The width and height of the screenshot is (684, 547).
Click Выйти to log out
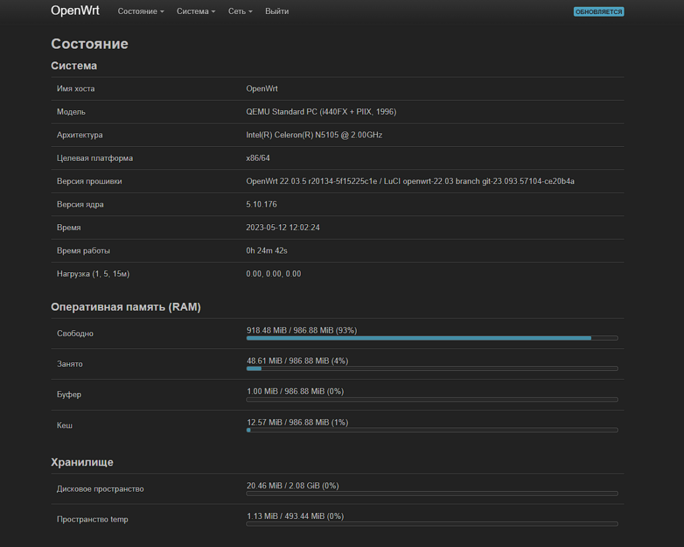[x=277, y=11]
